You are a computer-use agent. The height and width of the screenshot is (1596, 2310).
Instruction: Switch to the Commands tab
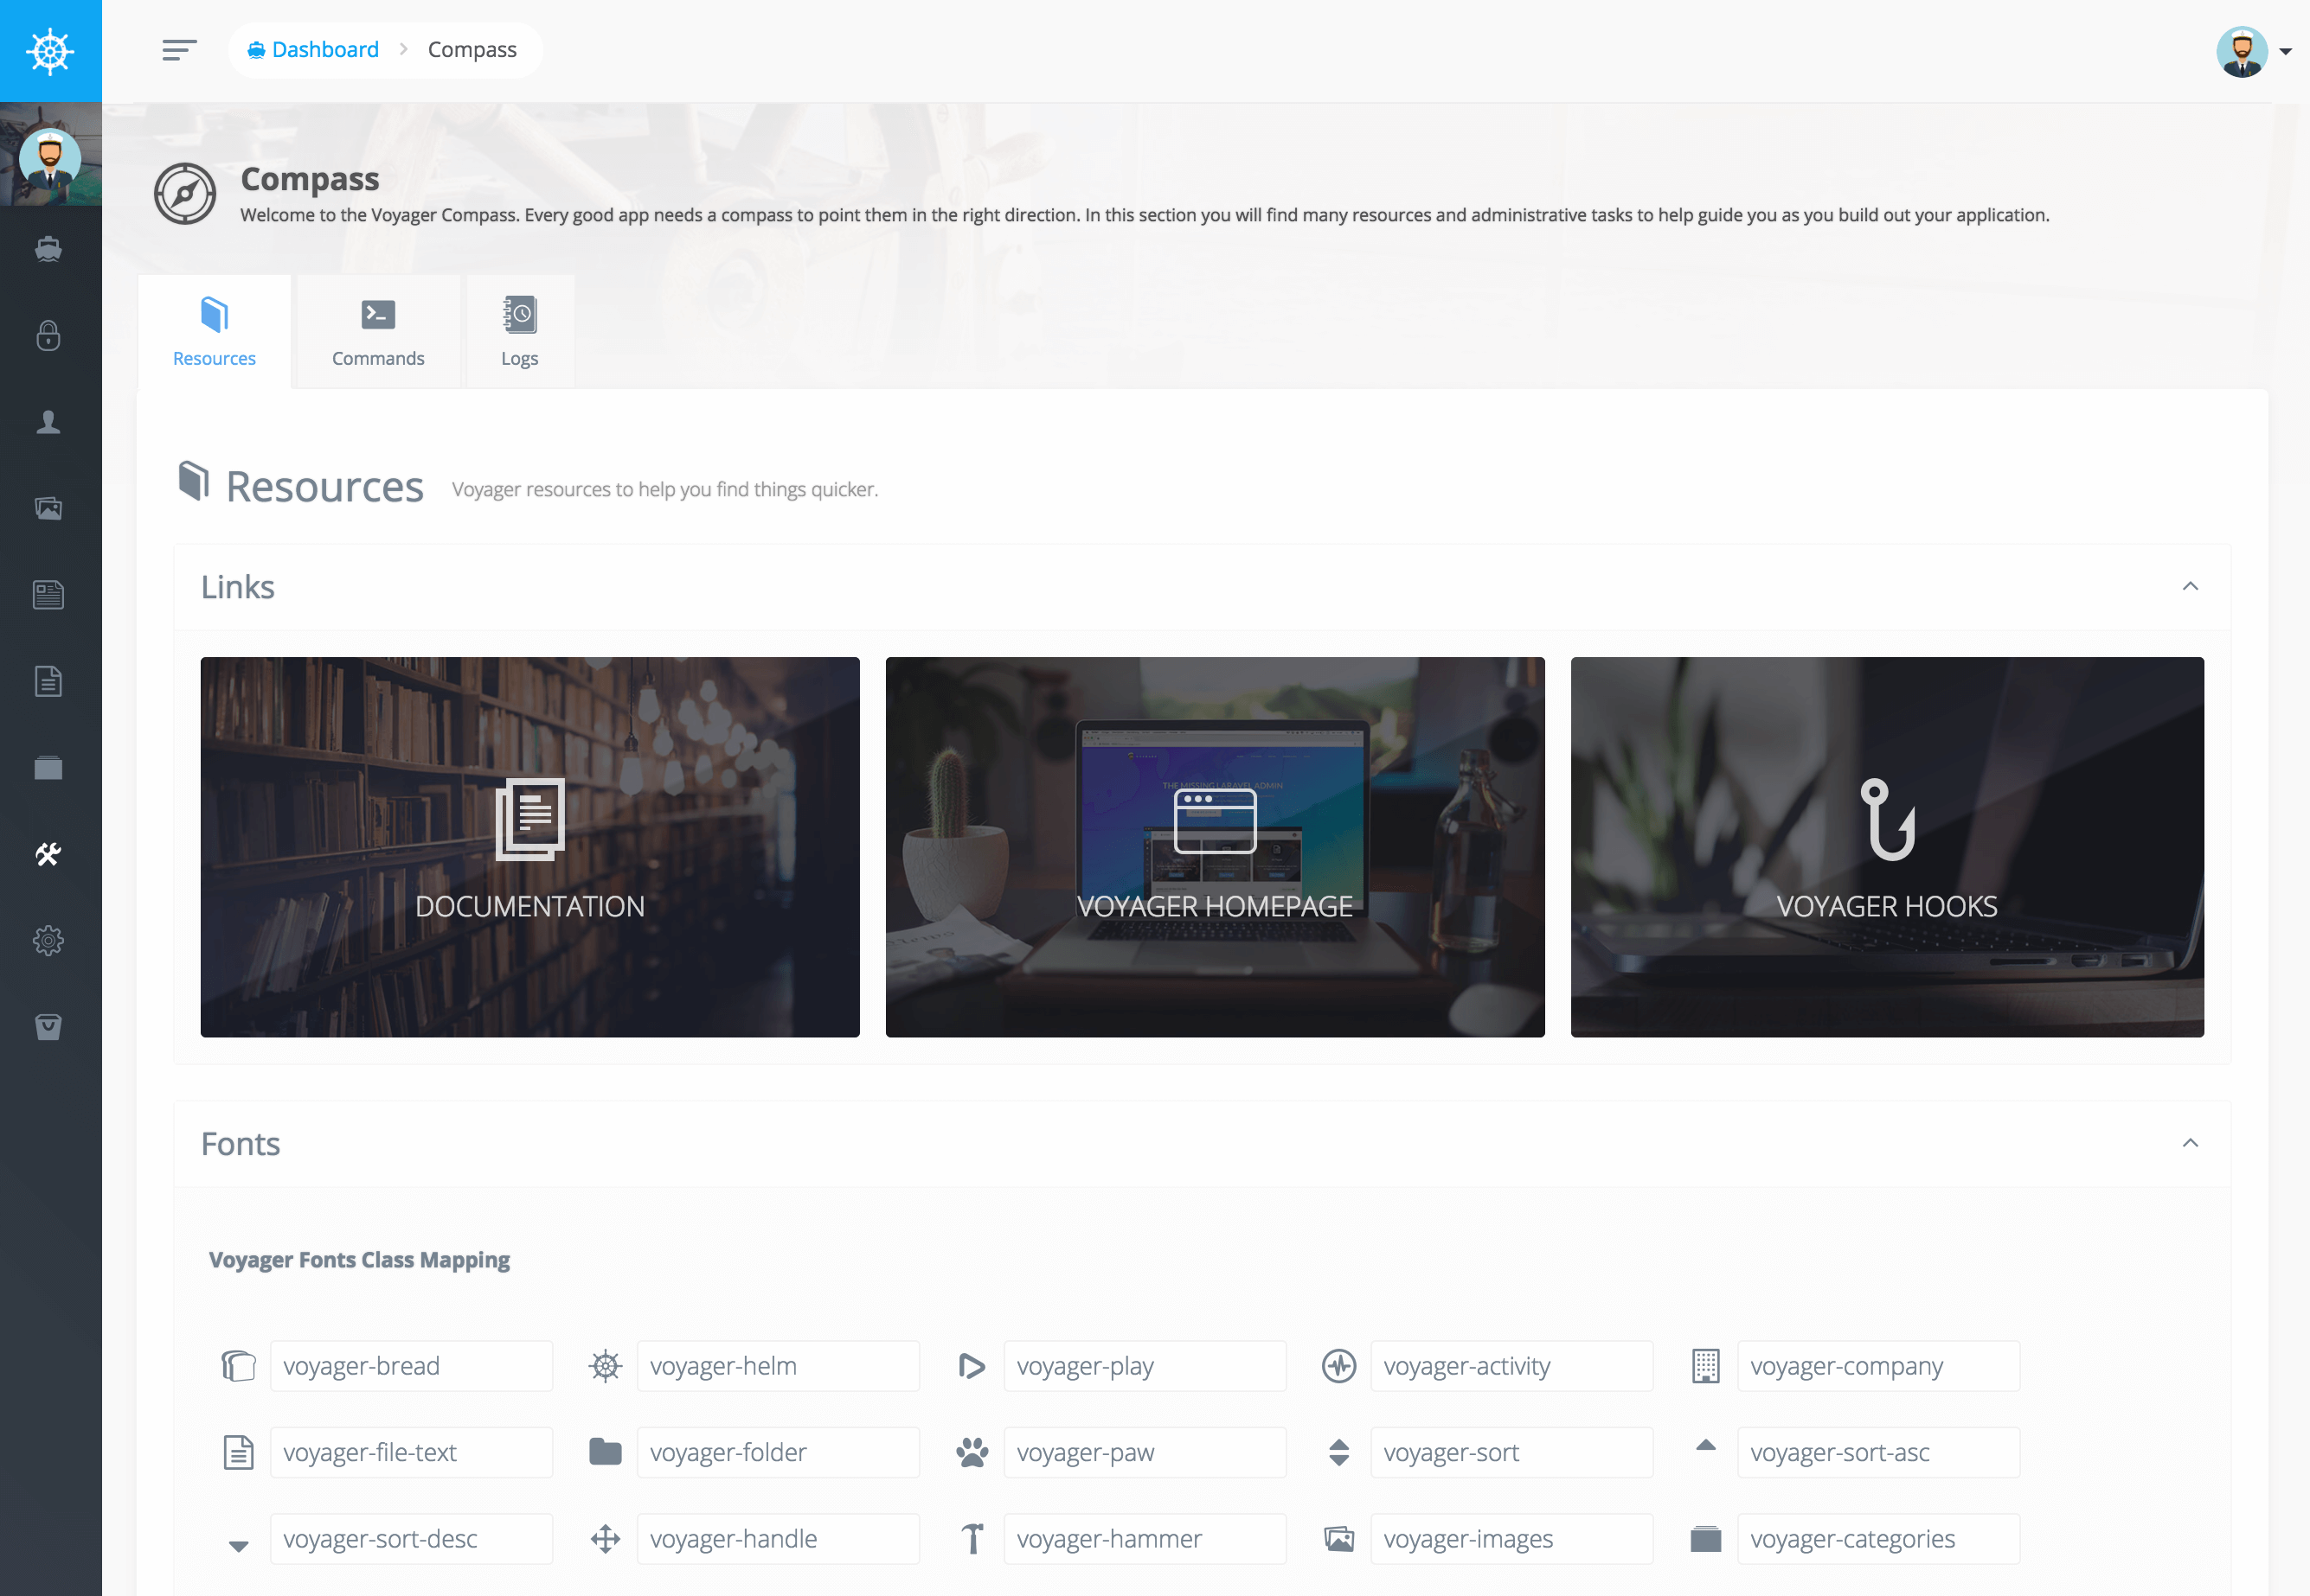378,332
